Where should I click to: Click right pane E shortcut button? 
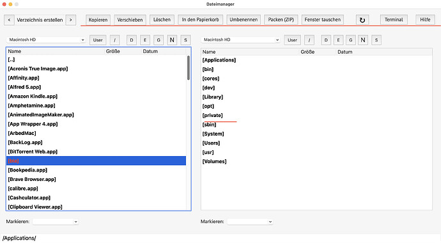338,40
